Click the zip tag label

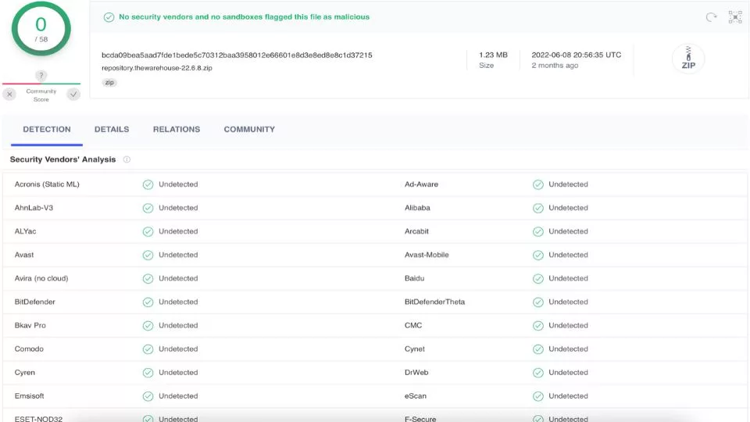pyautogui.click(x=109, y=83)
